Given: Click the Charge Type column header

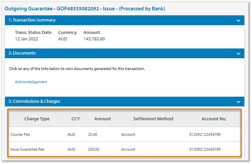Looking at the screenshot, I should pos(37,119).
